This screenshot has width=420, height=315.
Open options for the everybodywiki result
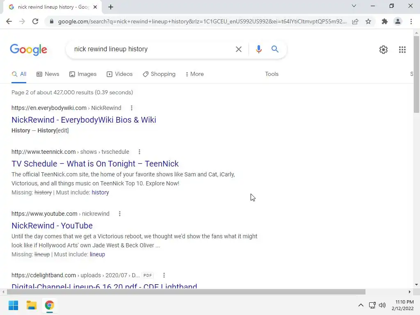tap(131, 108)
